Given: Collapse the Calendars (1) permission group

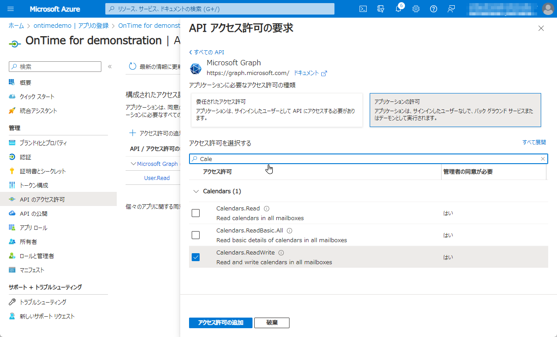Looking at the screenshot, I should point(196,191).
